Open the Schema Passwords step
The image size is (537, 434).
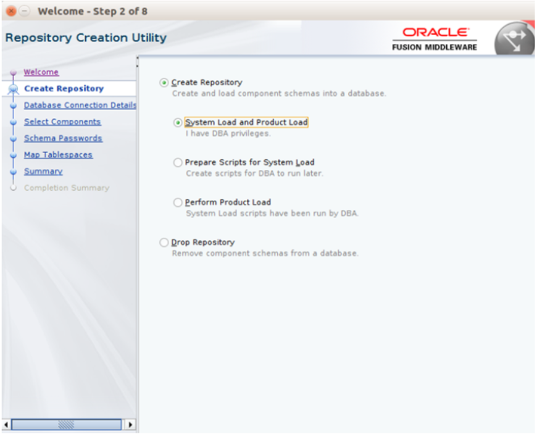(62, 138)
